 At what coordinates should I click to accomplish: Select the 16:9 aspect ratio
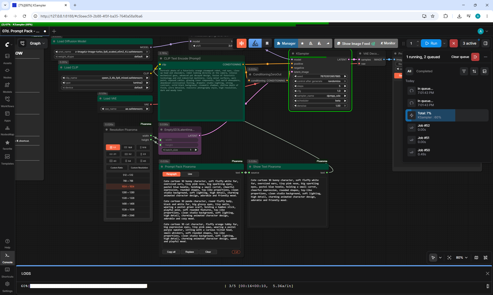pos(128,147)
